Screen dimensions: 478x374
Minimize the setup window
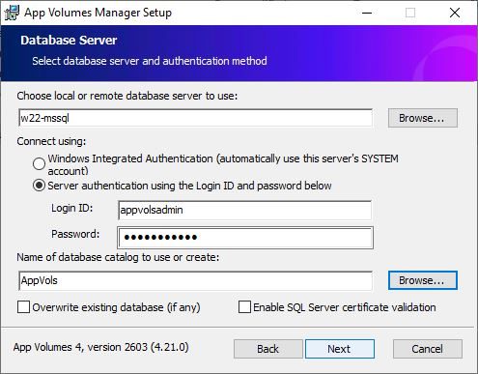pos(367,13)
